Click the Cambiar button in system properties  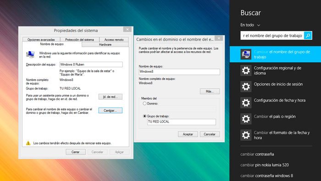tap(111, 111)
